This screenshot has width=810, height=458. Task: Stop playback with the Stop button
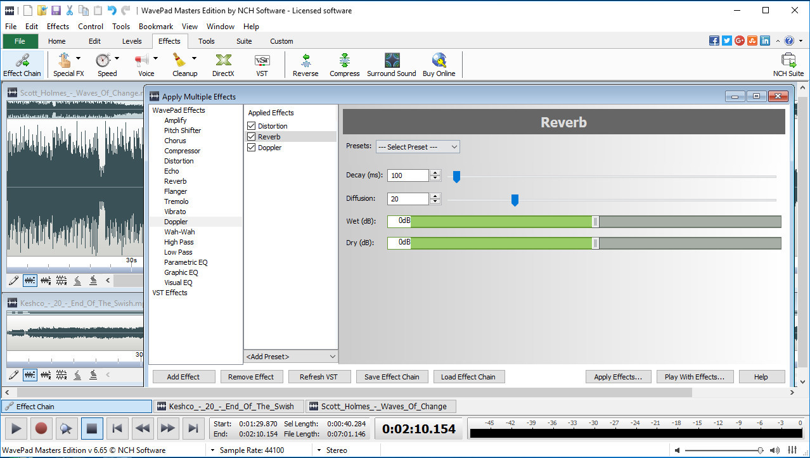pyautogui.click(x=92, y=429)
